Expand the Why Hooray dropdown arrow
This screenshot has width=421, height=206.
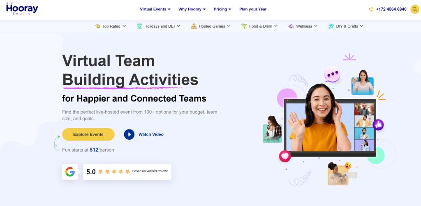[204, 9]
